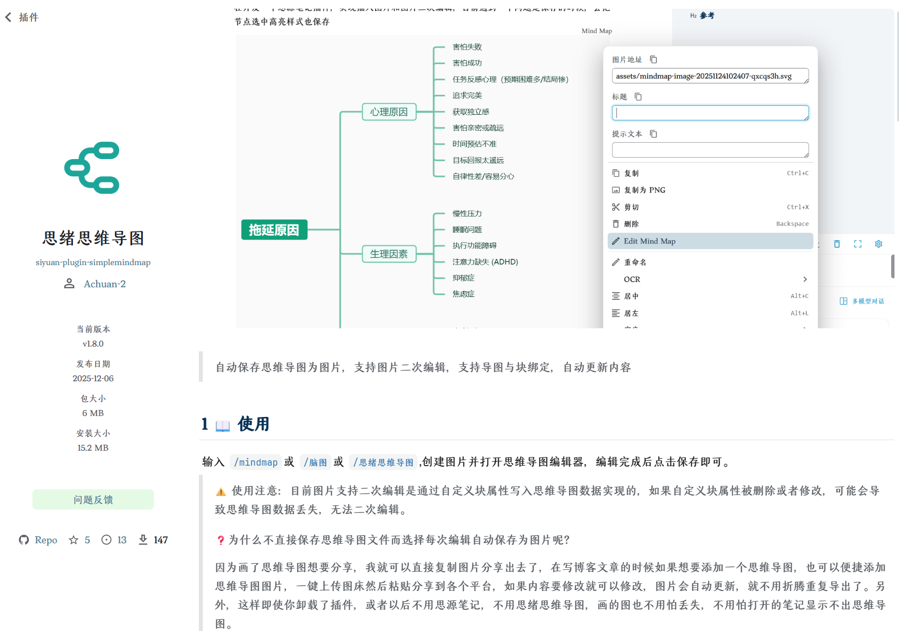Select Edit Mind Map menu entry
908x631 pixels.
710,241
